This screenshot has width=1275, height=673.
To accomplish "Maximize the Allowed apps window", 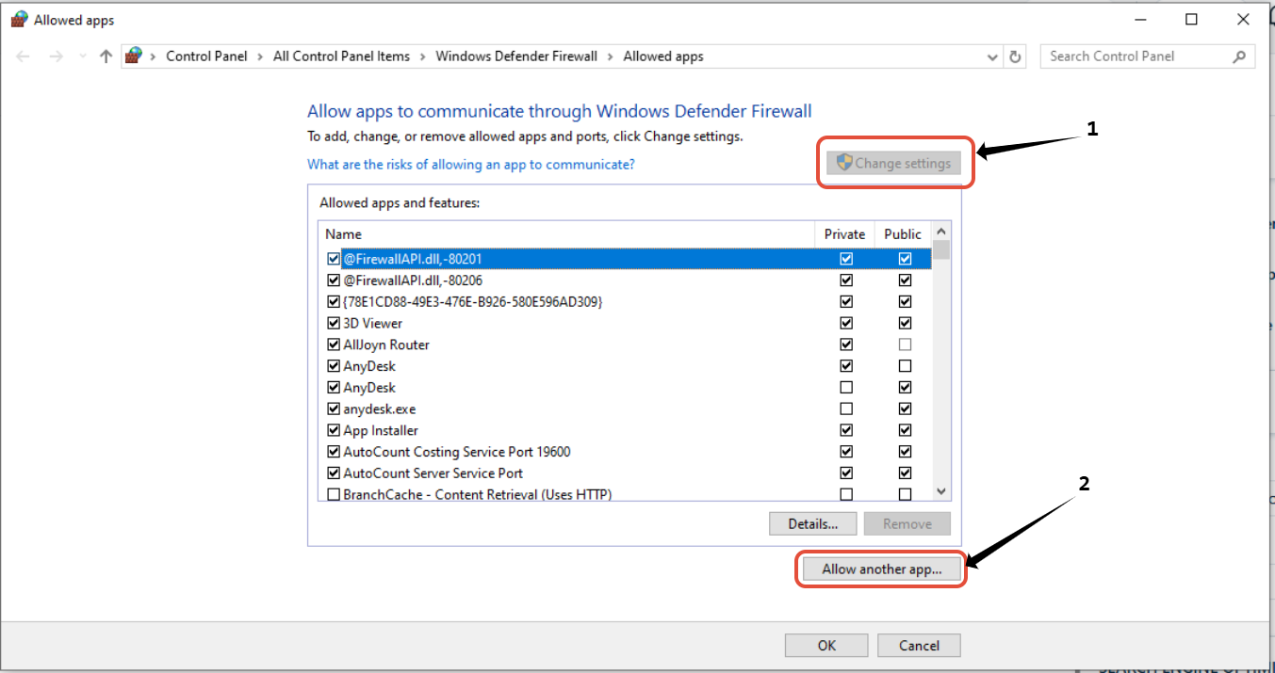I will tap(1191, 19).
